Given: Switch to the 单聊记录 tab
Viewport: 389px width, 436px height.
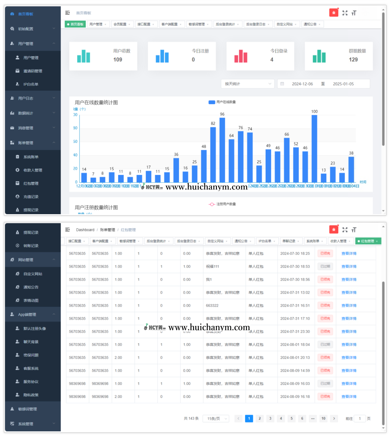Looking at the screenshot, I should pyautogui.click(x=289, y=241).
